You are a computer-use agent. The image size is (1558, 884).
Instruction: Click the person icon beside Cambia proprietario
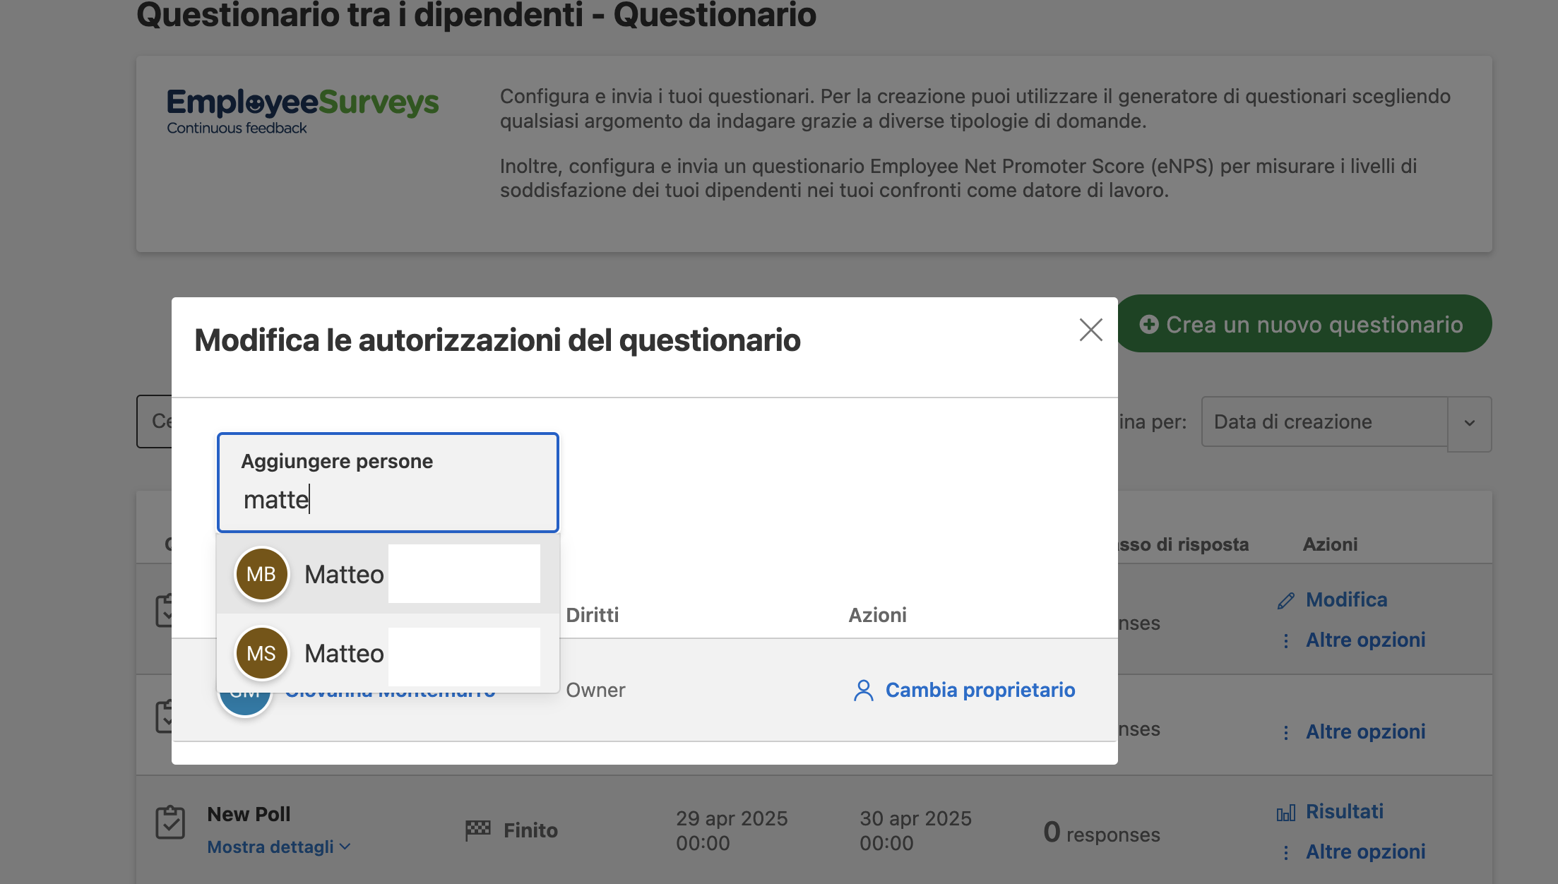click(863, 691)
